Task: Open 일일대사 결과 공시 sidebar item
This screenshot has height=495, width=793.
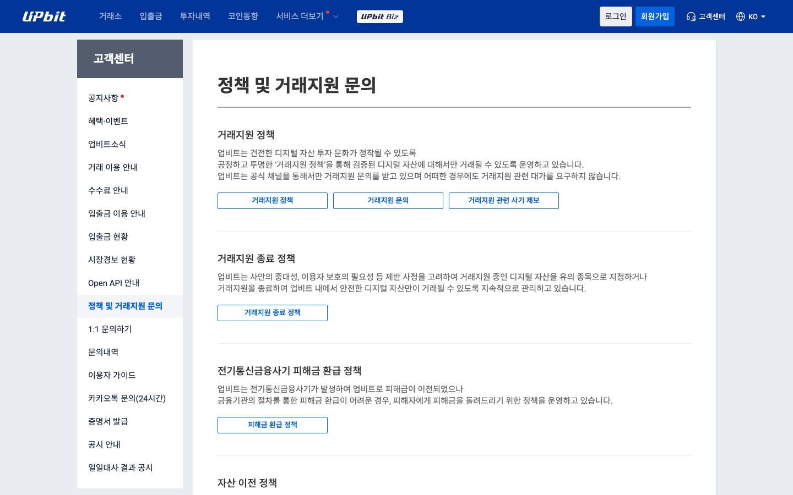Action: coord(130,468)
